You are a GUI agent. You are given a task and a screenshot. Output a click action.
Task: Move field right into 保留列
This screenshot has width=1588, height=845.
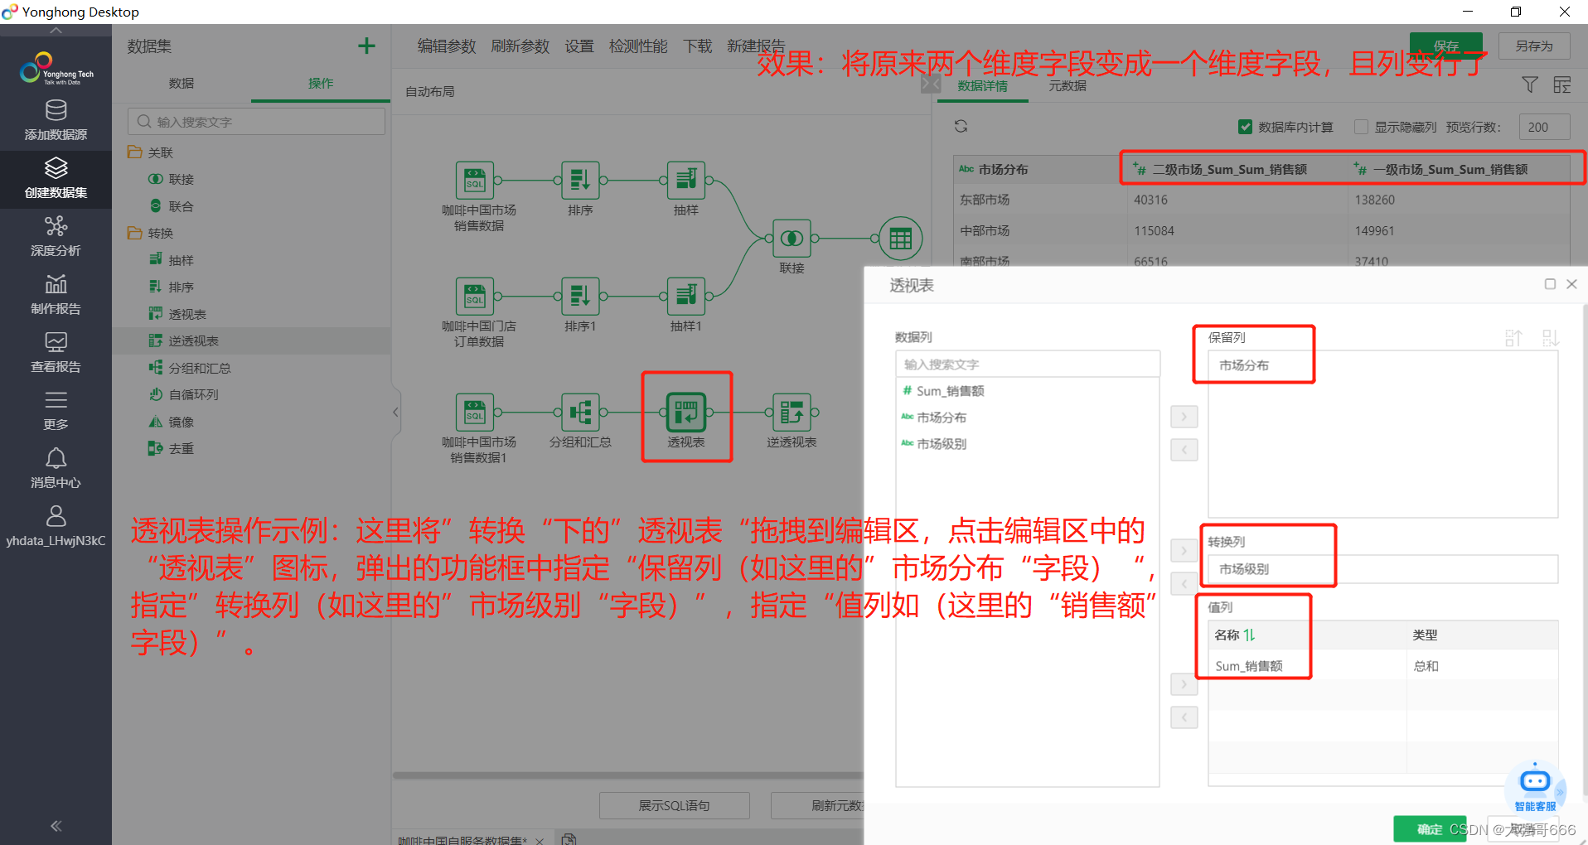coord(1184,416)
